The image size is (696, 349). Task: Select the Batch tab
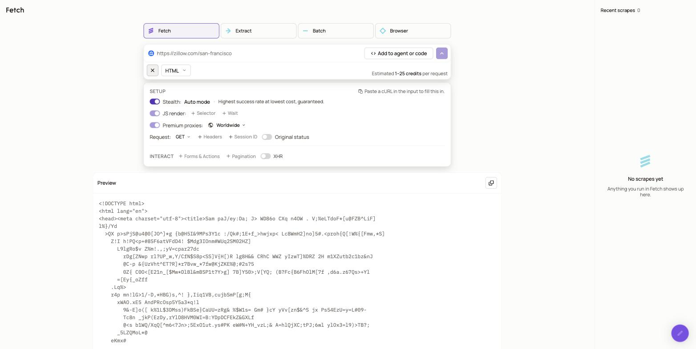pos(336,31)
